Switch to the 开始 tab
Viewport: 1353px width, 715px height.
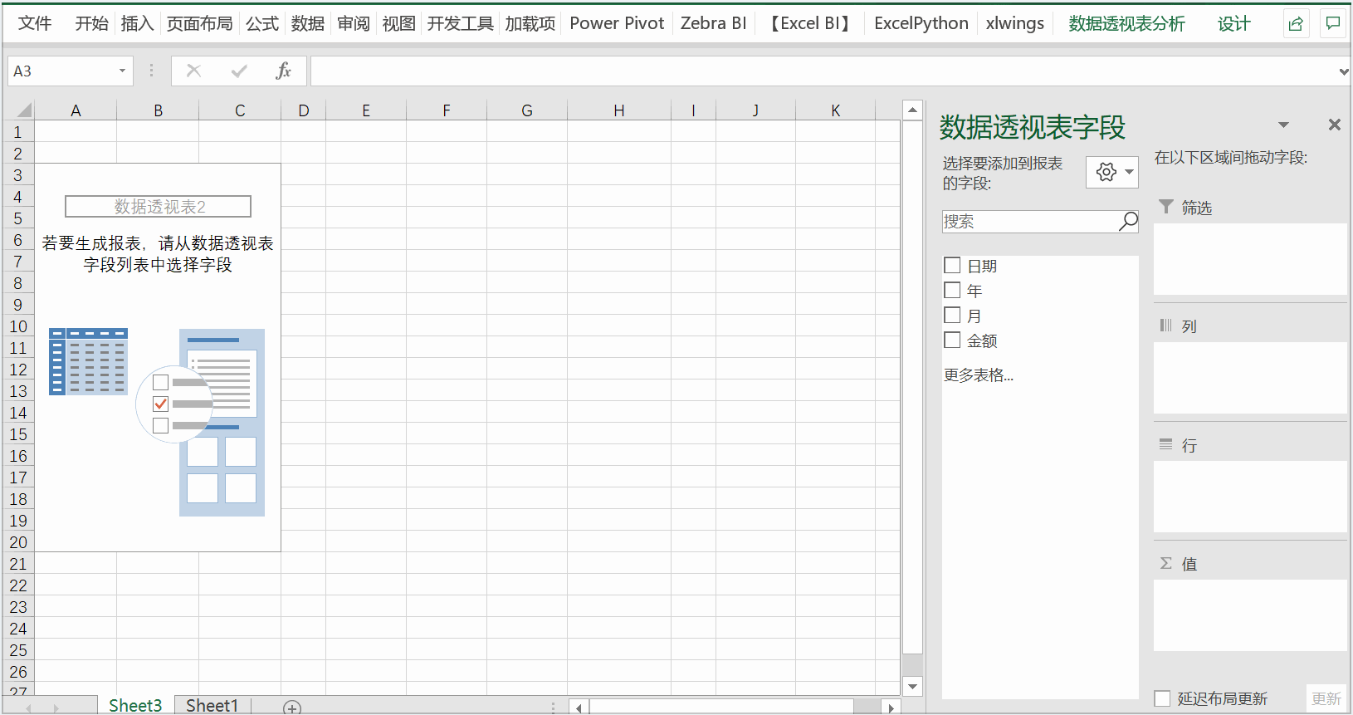click(91, 23)
